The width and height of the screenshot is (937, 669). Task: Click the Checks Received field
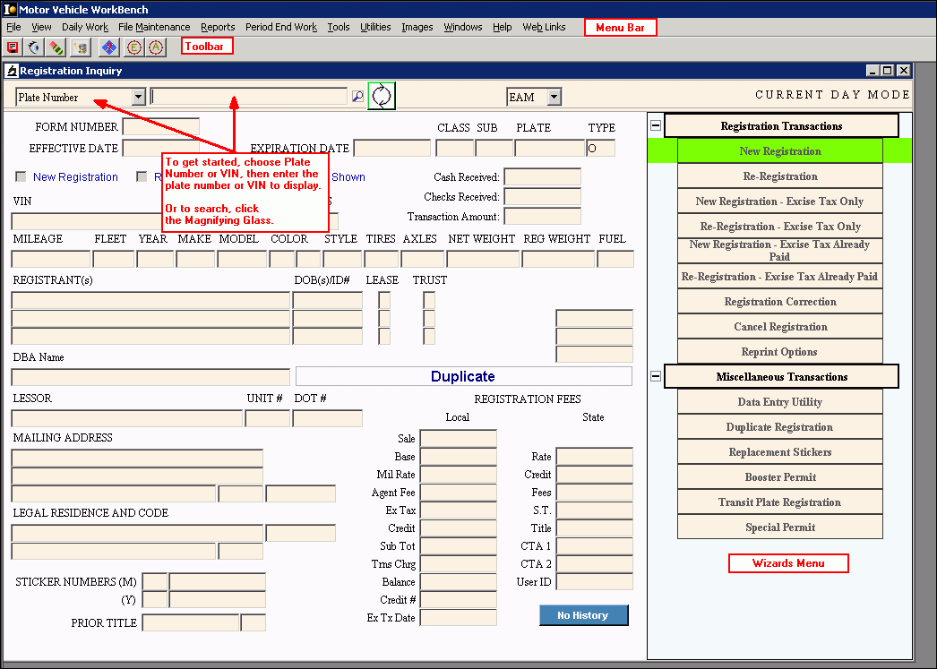click(x=543, y=196)
